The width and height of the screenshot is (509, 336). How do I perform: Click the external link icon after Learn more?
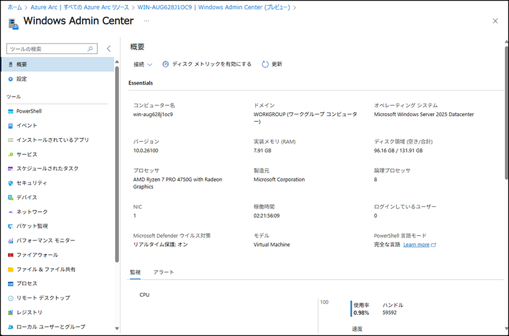click(434, 245)
